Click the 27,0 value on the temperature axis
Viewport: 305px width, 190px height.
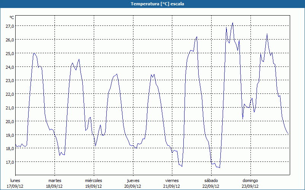(x=10, y=26)
